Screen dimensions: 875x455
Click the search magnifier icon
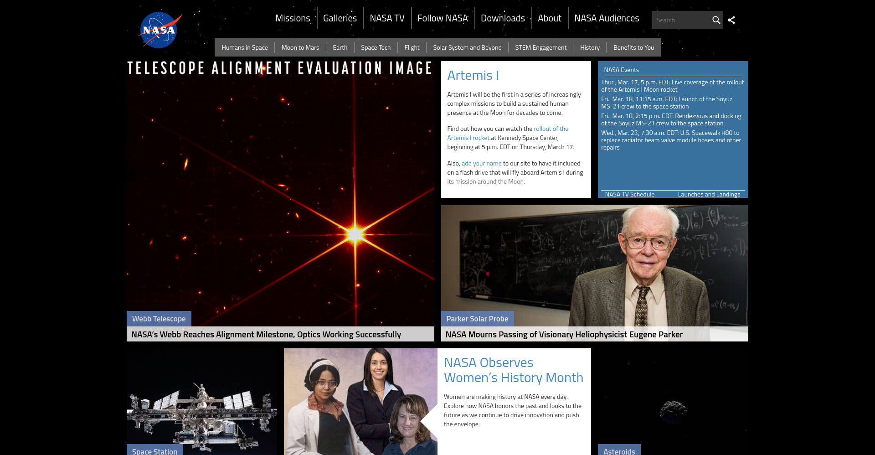point(716,20)
